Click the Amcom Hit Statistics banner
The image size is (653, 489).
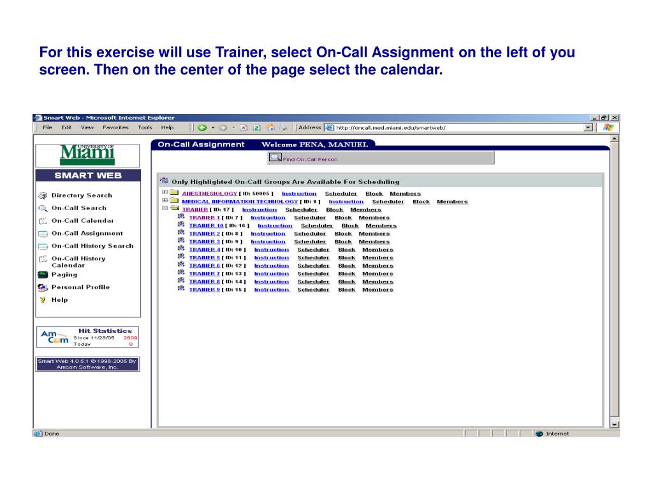tap(87, 337)
